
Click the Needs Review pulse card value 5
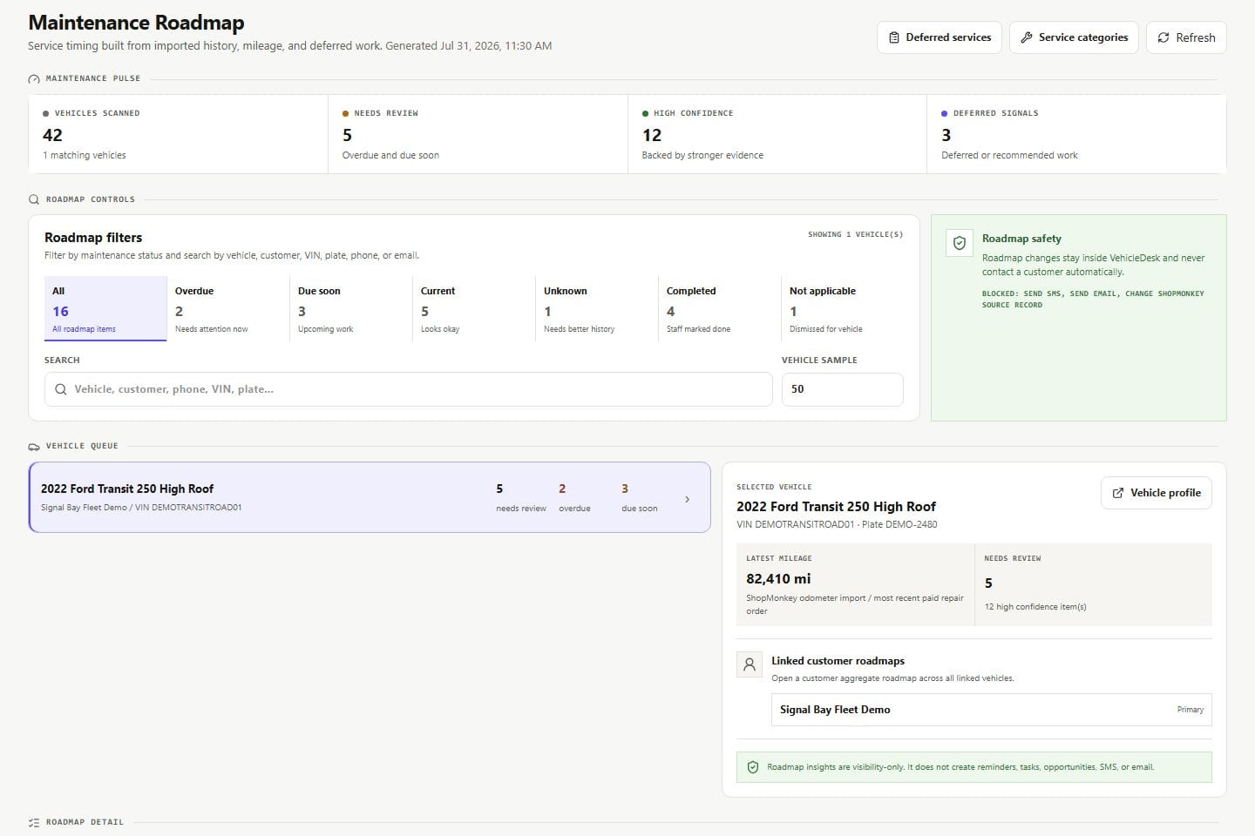coord(347,135)
